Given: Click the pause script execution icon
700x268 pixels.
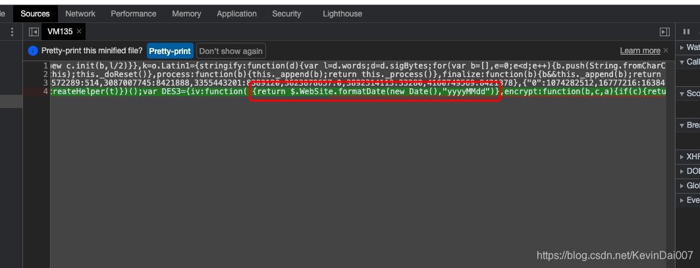Looking at the screenshot, I should point(686,32).
